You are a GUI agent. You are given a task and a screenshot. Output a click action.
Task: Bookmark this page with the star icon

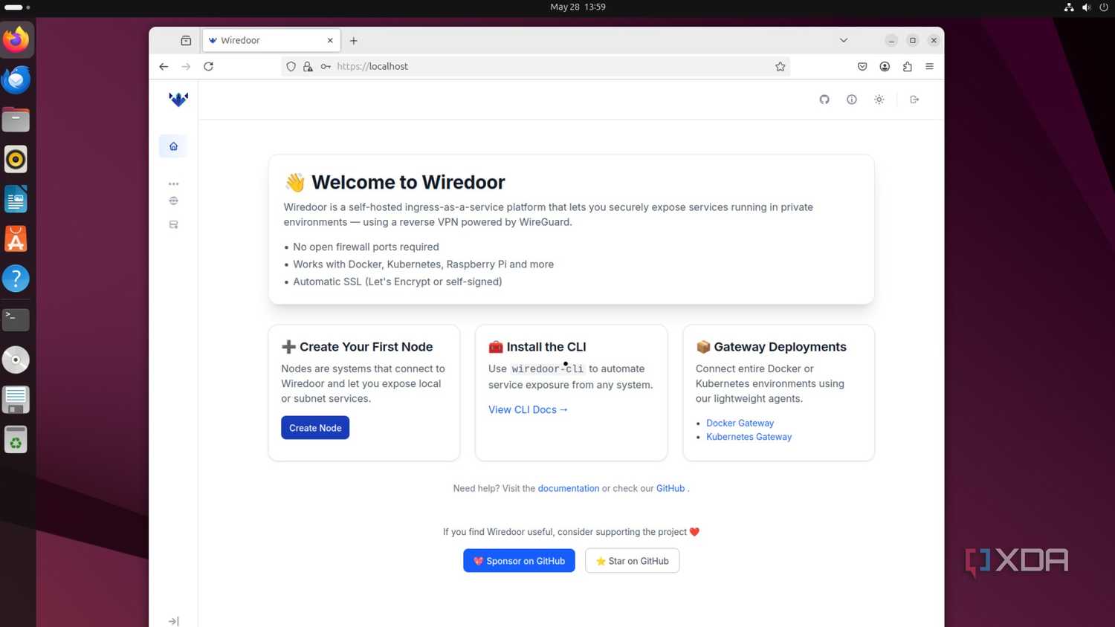point(780,66)
